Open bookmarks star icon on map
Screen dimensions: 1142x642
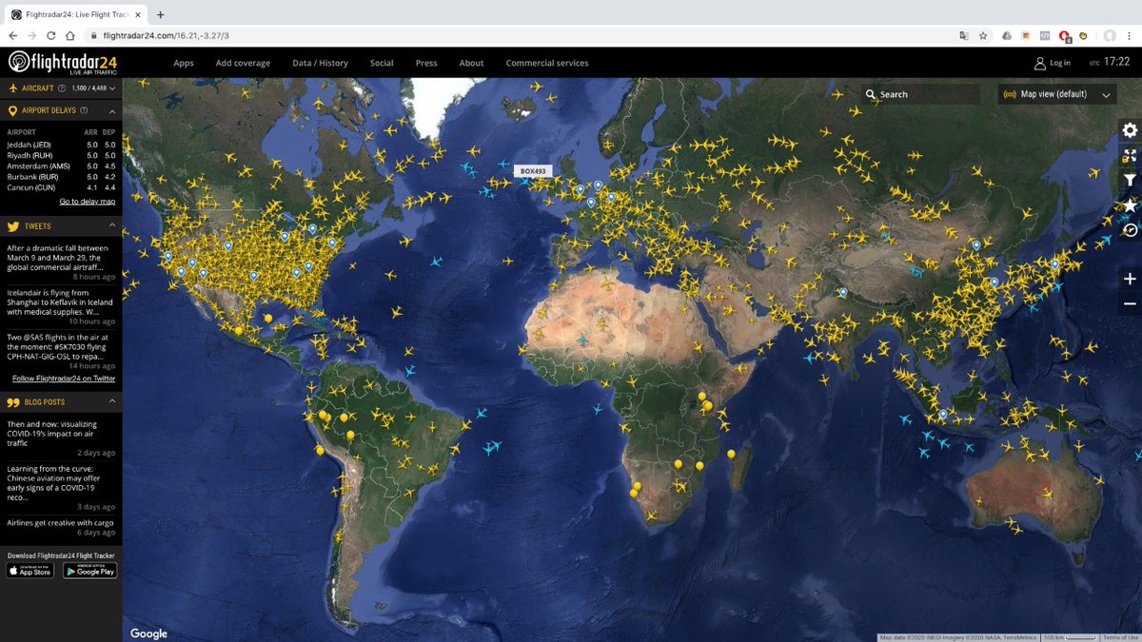tap(1130, 205)
